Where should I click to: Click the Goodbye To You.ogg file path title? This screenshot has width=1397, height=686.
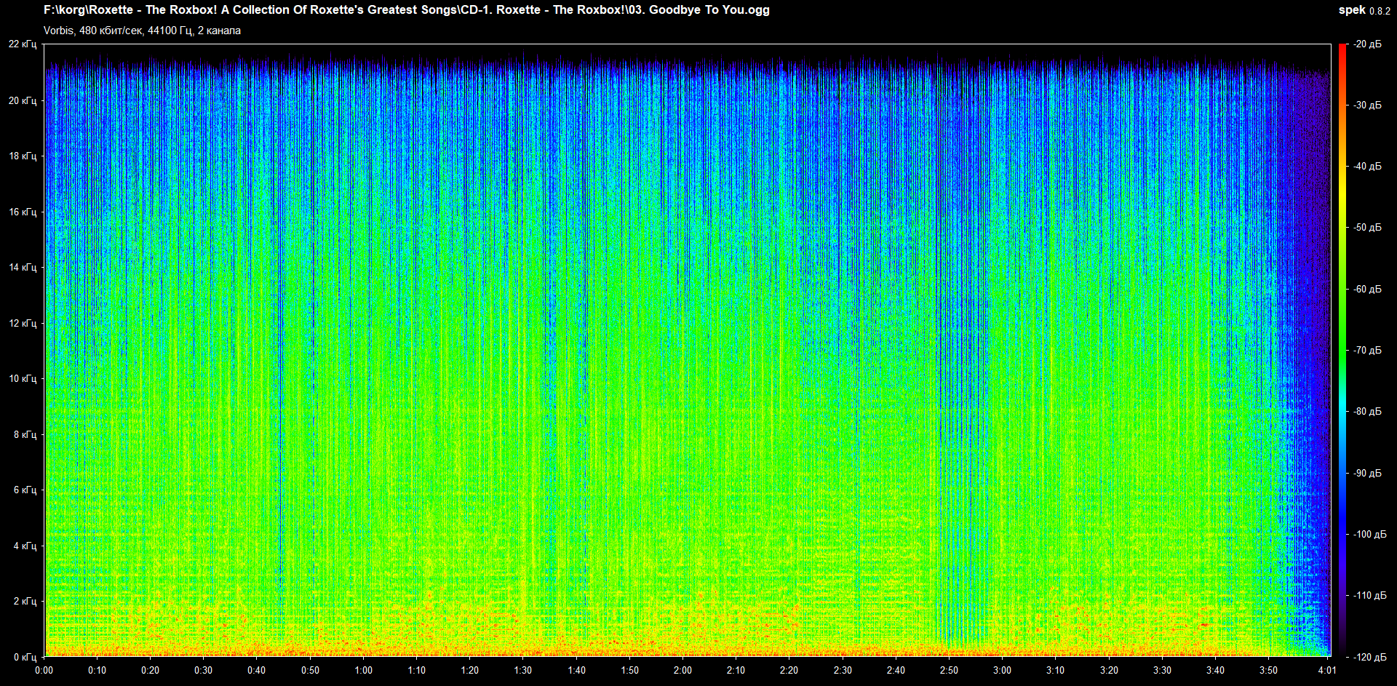click(406, 10)
